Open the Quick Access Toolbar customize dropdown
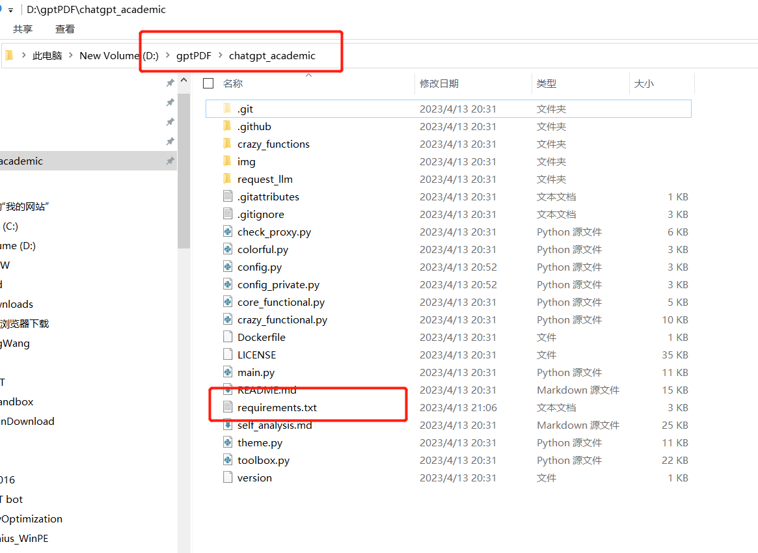 click(x=12, y=9)
